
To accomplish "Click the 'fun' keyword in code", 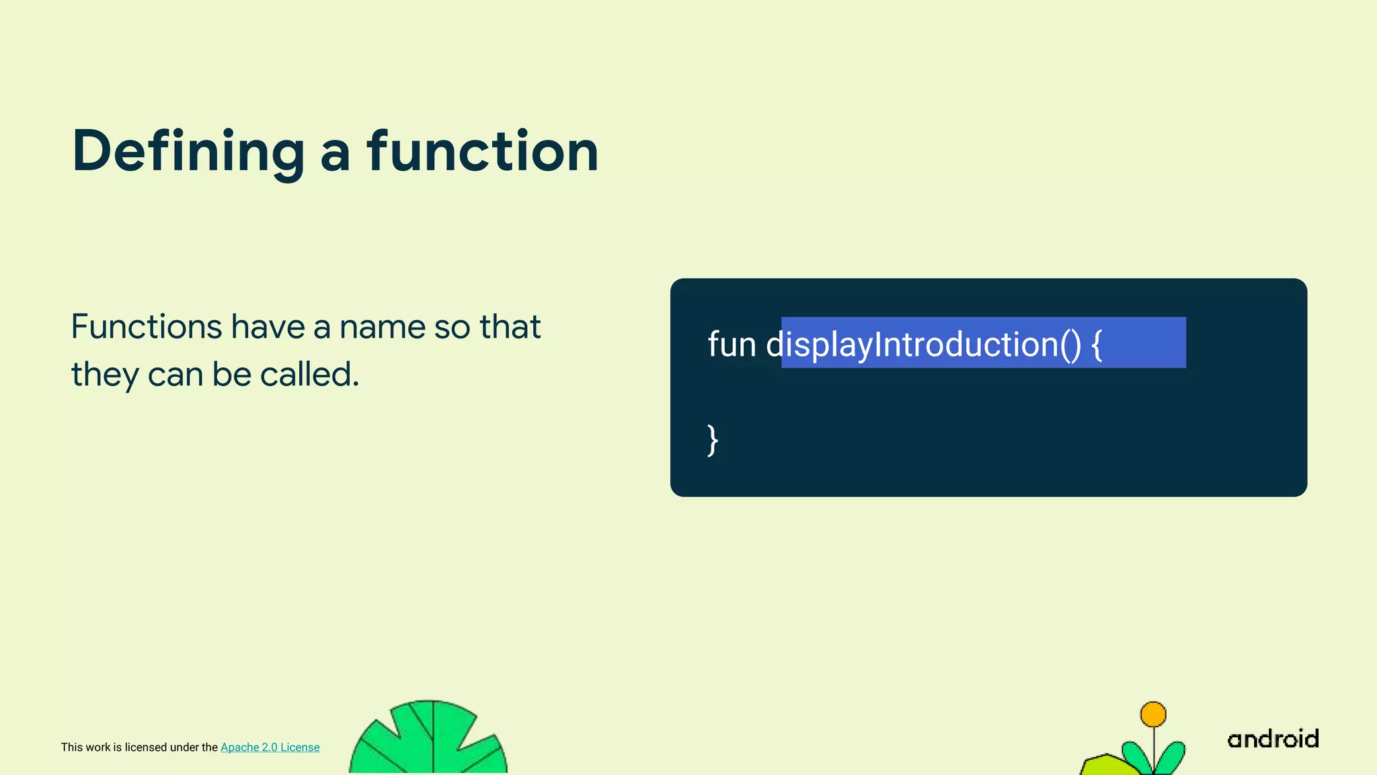I will point(732,344).
